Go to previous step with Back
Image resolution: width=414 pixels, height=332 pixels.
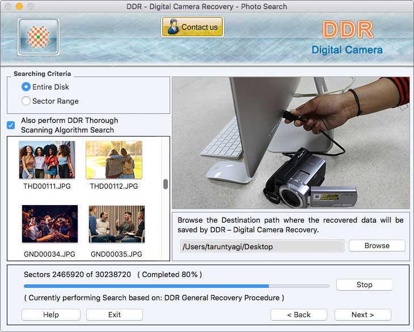299,314
